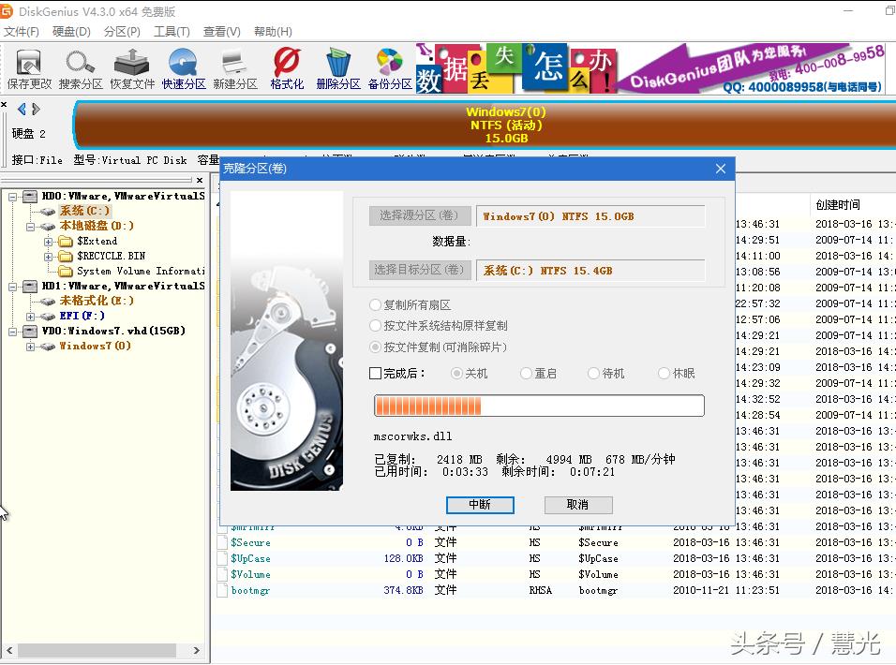This screenshot has width=896, height=665.
Task: Select the 重启 radio option
Action: [x=527, y=373]
